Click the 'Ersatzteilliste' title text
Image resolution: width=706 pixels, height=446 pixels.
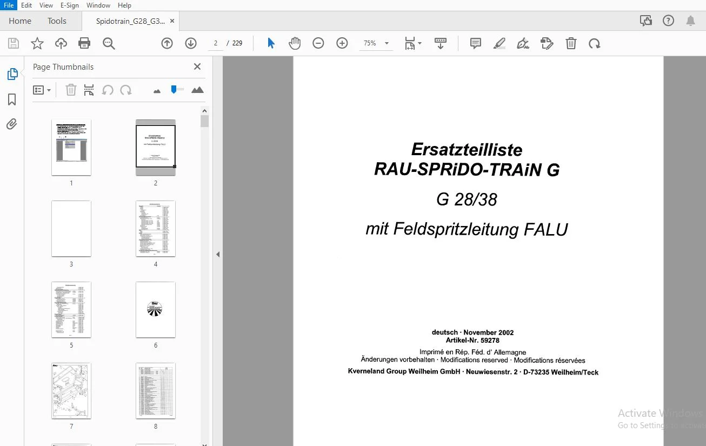coord(467,149)
